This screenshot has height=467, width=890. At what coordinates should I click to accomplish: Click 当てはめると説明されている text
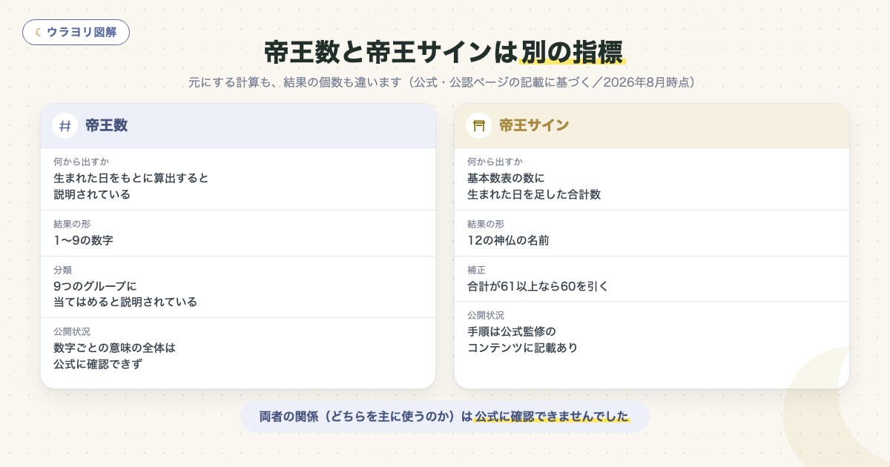click(x=125, y=302)
